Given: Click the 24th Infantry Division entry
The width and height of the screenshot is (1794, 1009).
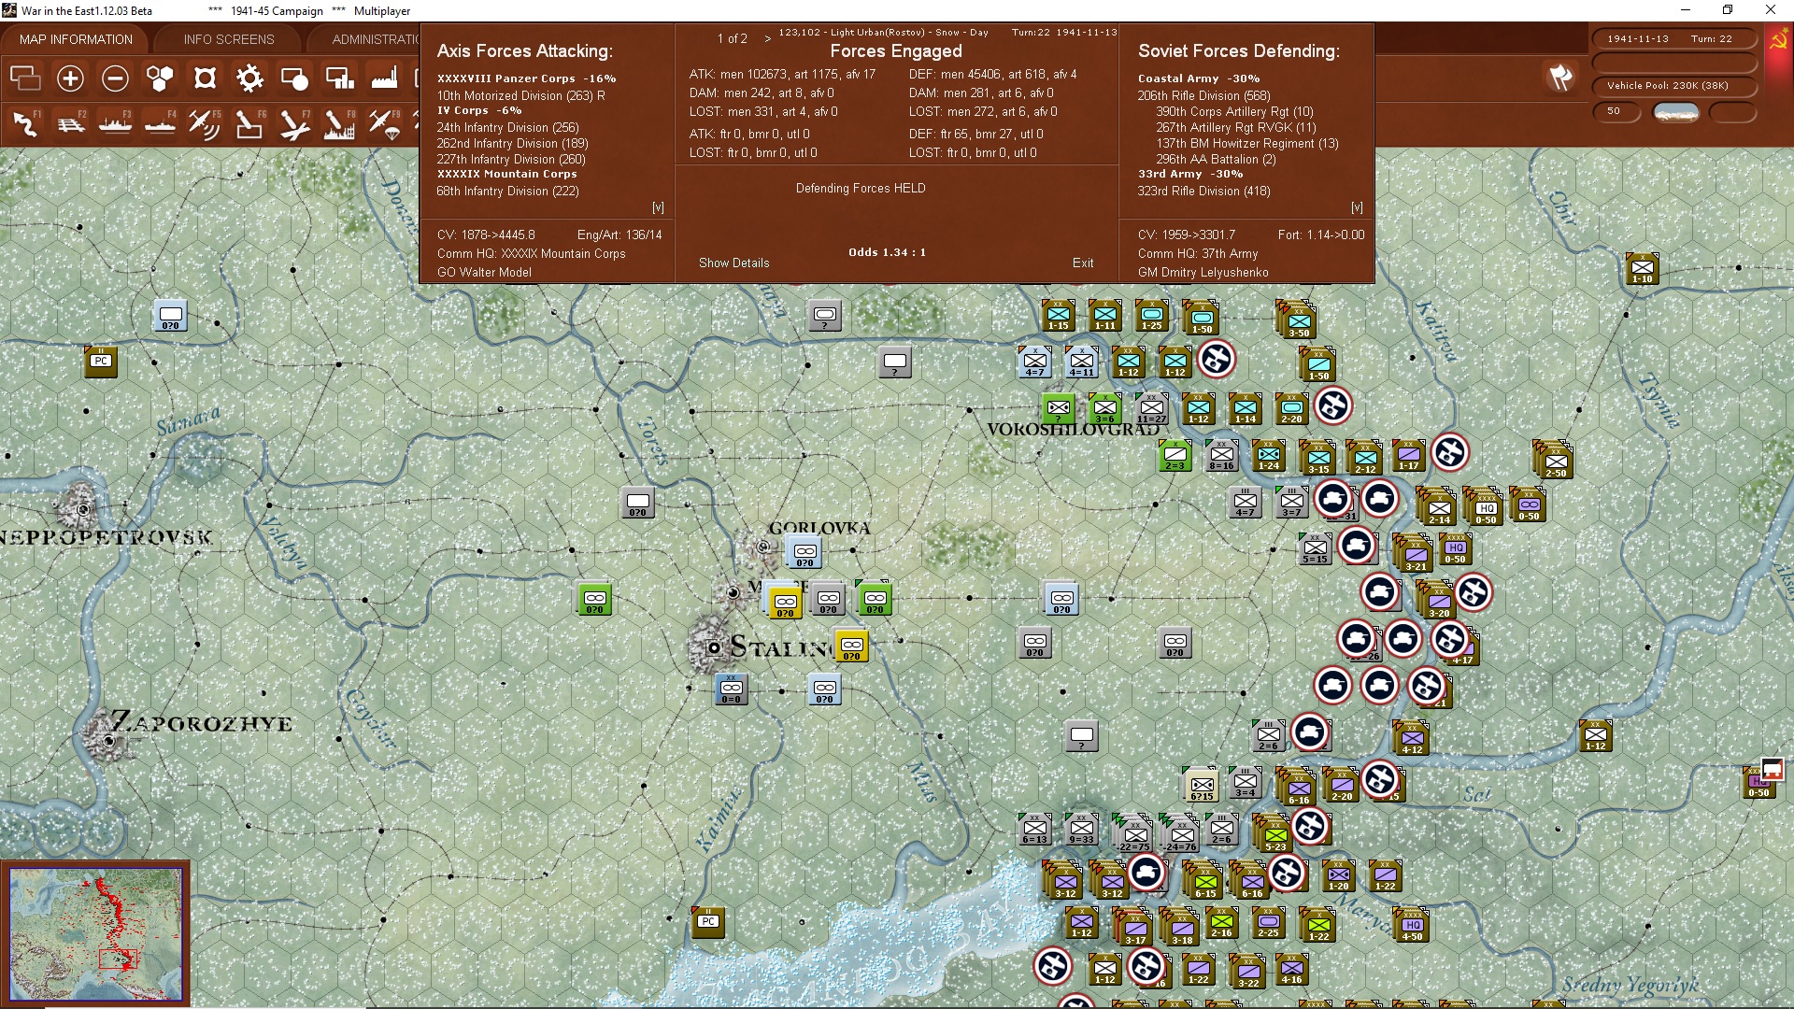Looking at the screenshot, I should click(508, 128).
